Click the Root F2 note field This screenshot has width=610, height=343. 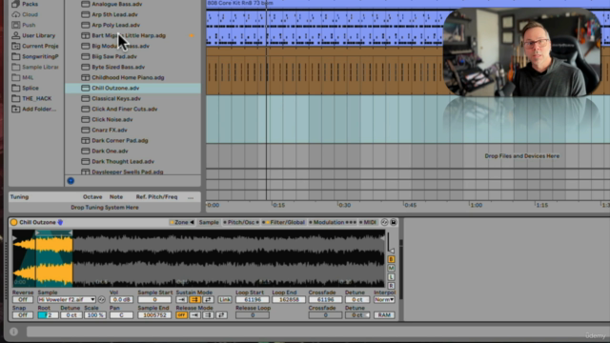pyautogui.click(x=48, y=315)
